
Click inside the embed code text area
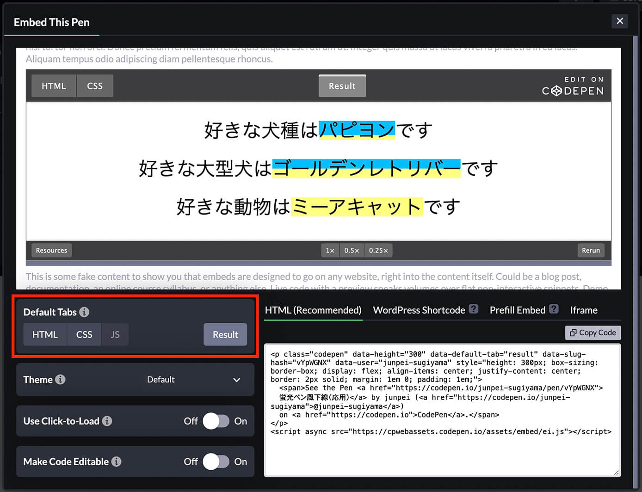(x=442, y=410)
